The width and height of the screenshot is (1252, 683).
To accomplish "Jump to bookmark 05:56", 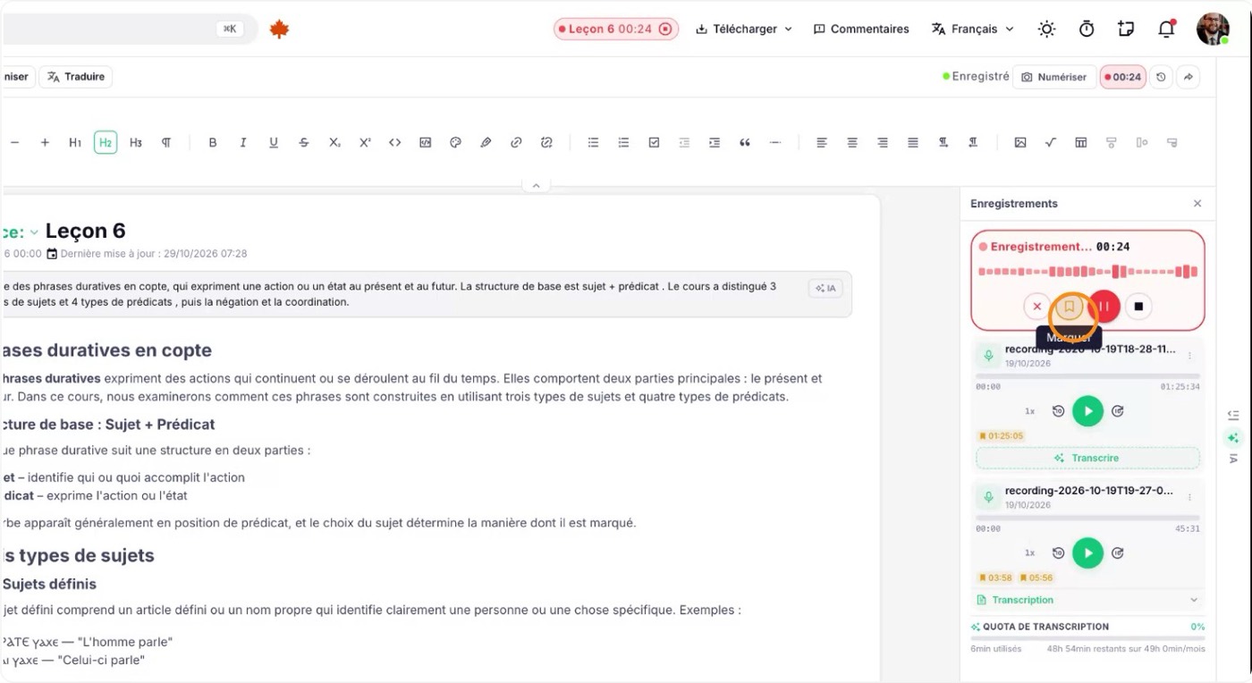I will click(x=1036, y=578).
